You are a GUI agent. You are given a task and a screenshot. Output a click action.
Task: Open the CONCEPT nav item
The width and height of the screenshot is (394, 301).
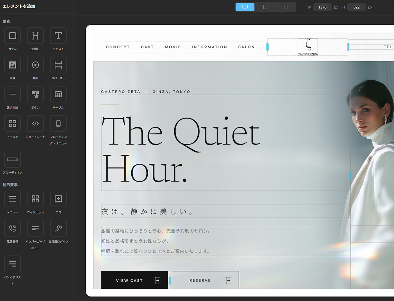[x=118, y=47]
